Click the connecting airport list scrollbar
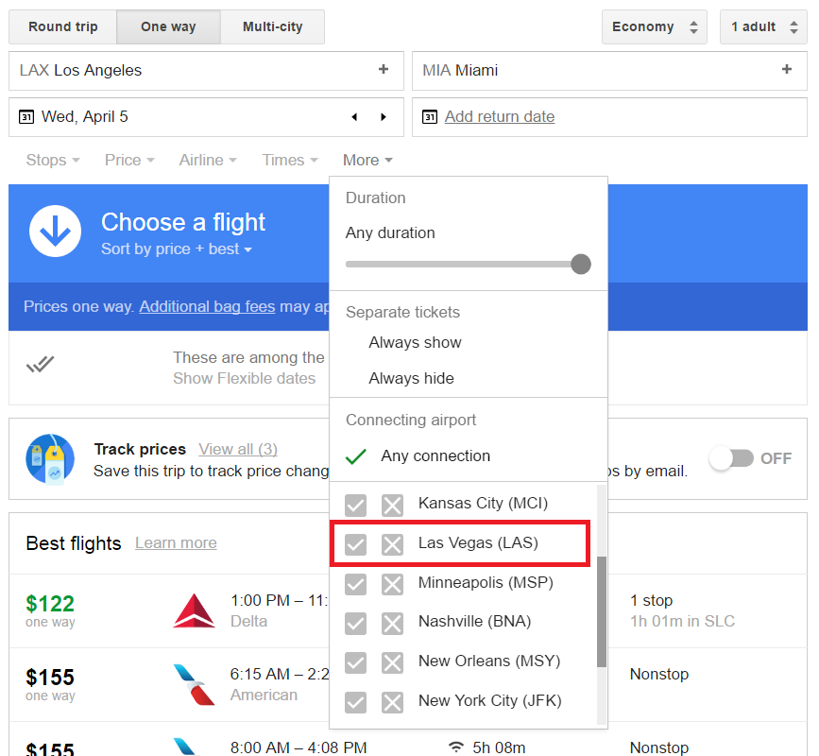Viewport: 819px width, 756px height. [x=602, y=611]
